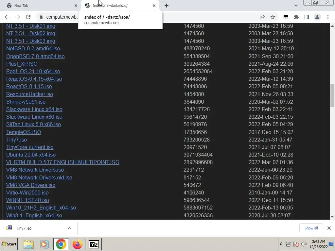Launch the media player taskbar icon
This screenshot has height=251, width=335.
coord(44,244)
